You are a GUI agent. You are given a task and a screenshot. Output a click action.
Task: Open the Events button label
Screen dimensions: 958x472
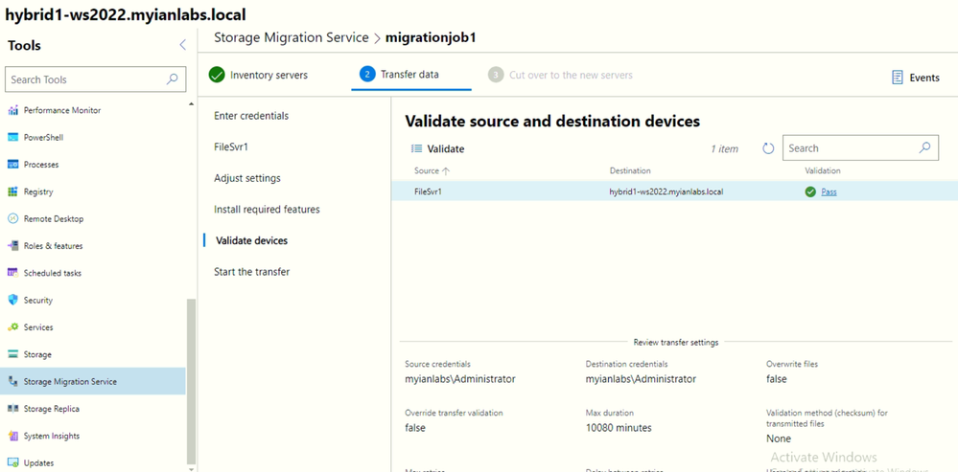point(924,78)
